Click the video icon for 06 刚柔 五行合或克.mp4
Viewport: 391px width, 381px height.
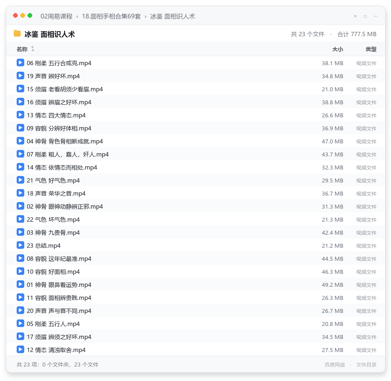coord(20,63)
